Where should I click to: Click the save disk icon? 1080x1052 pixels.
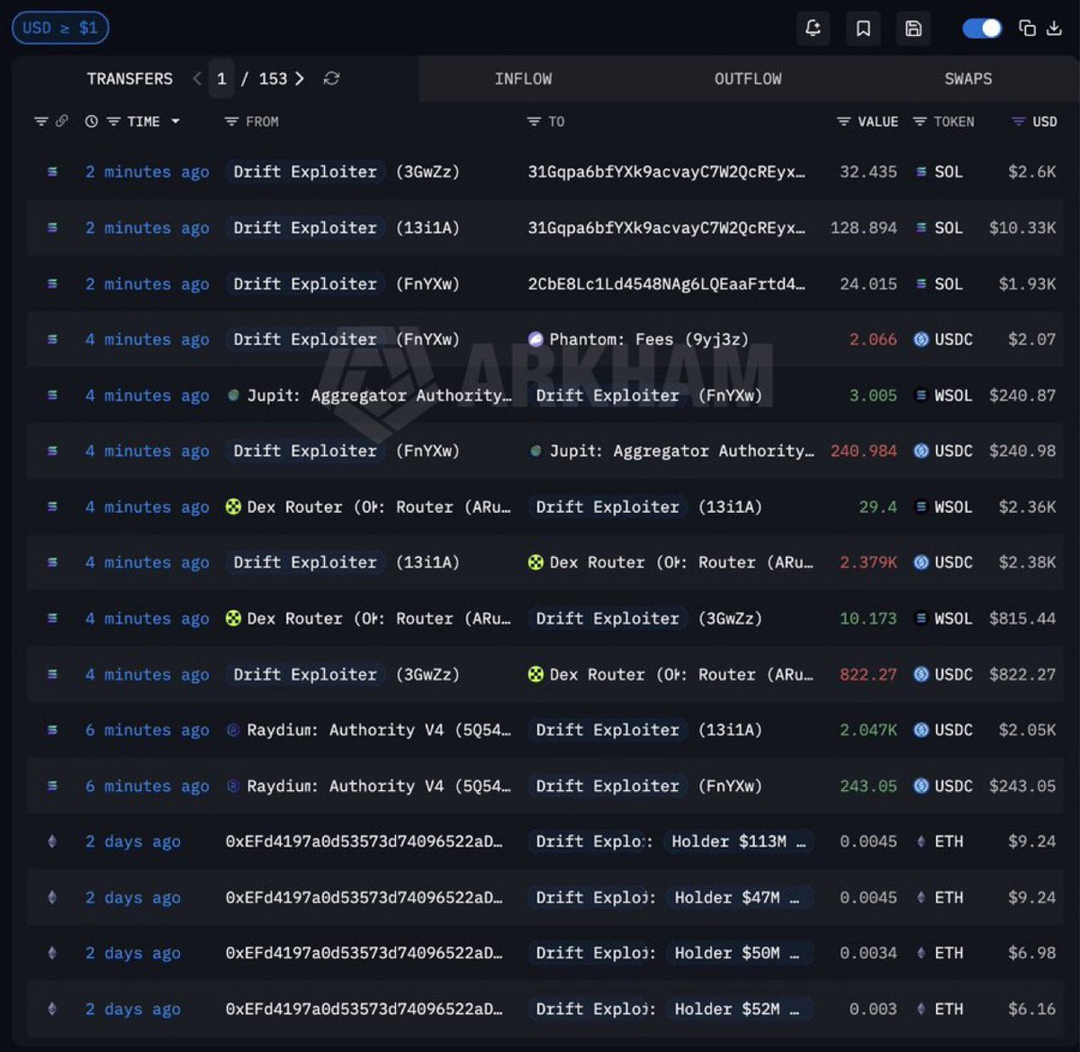913,29
